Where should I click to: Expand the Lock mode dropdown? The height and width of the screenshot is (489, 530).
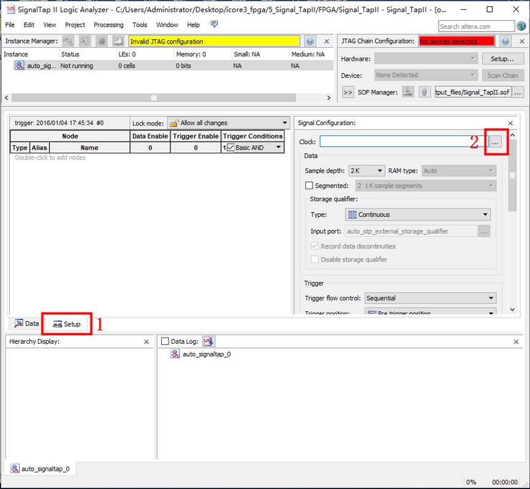click(x=229, y=123)
